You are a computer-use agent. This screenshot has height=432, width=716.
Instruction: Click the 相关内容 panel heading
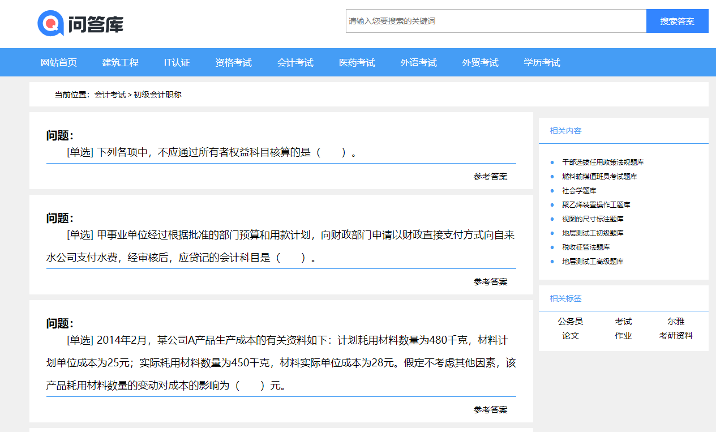click(x=566, y=131)
